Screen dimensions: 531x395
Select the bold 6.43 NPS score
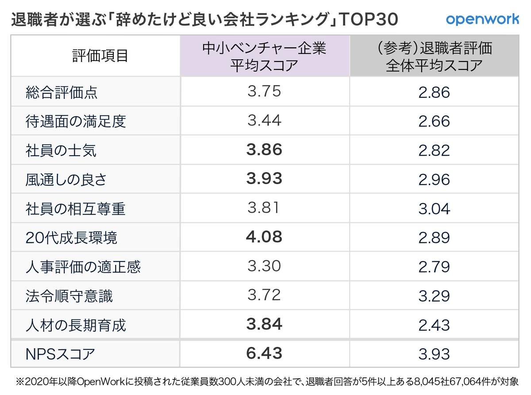tap(264, 353)
